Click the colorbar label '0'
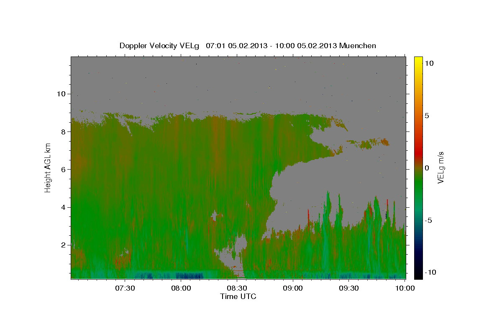502x335 pixels. 427,168
